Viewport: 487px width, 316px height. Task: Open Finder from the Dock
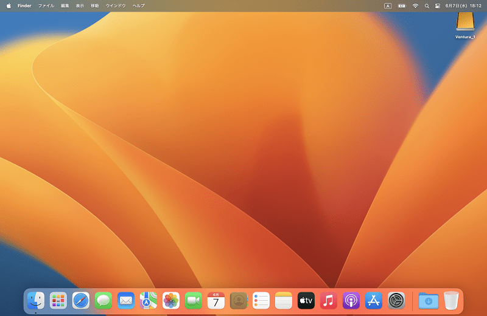pyautogui.click(x=36, y=300)
